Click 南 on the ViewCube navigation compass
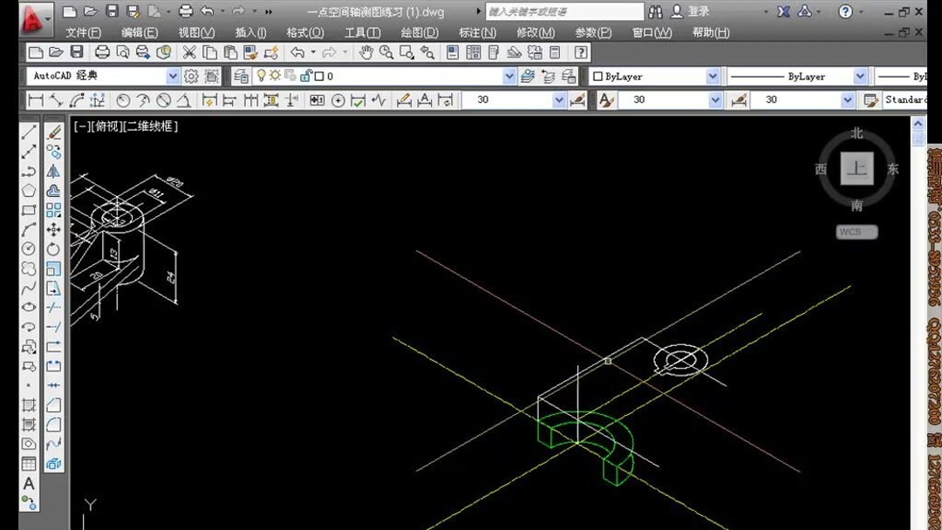 pyautogui.click(x=856, y=204)
